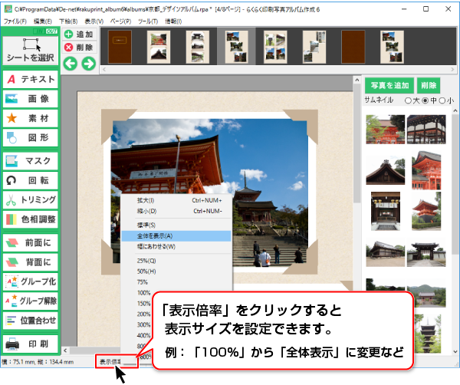Pick 100% in the zoom list

pos(143,292)
